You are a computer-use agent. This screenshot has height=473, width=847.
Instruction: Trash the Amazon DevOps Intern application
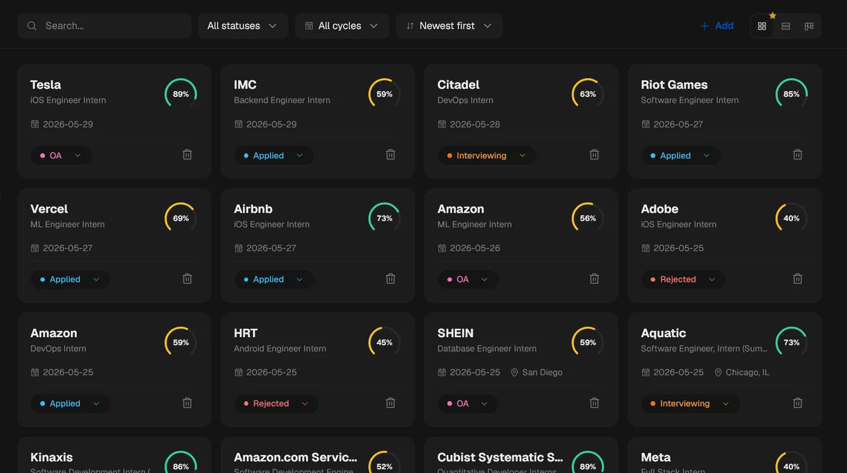pos(188,403)
